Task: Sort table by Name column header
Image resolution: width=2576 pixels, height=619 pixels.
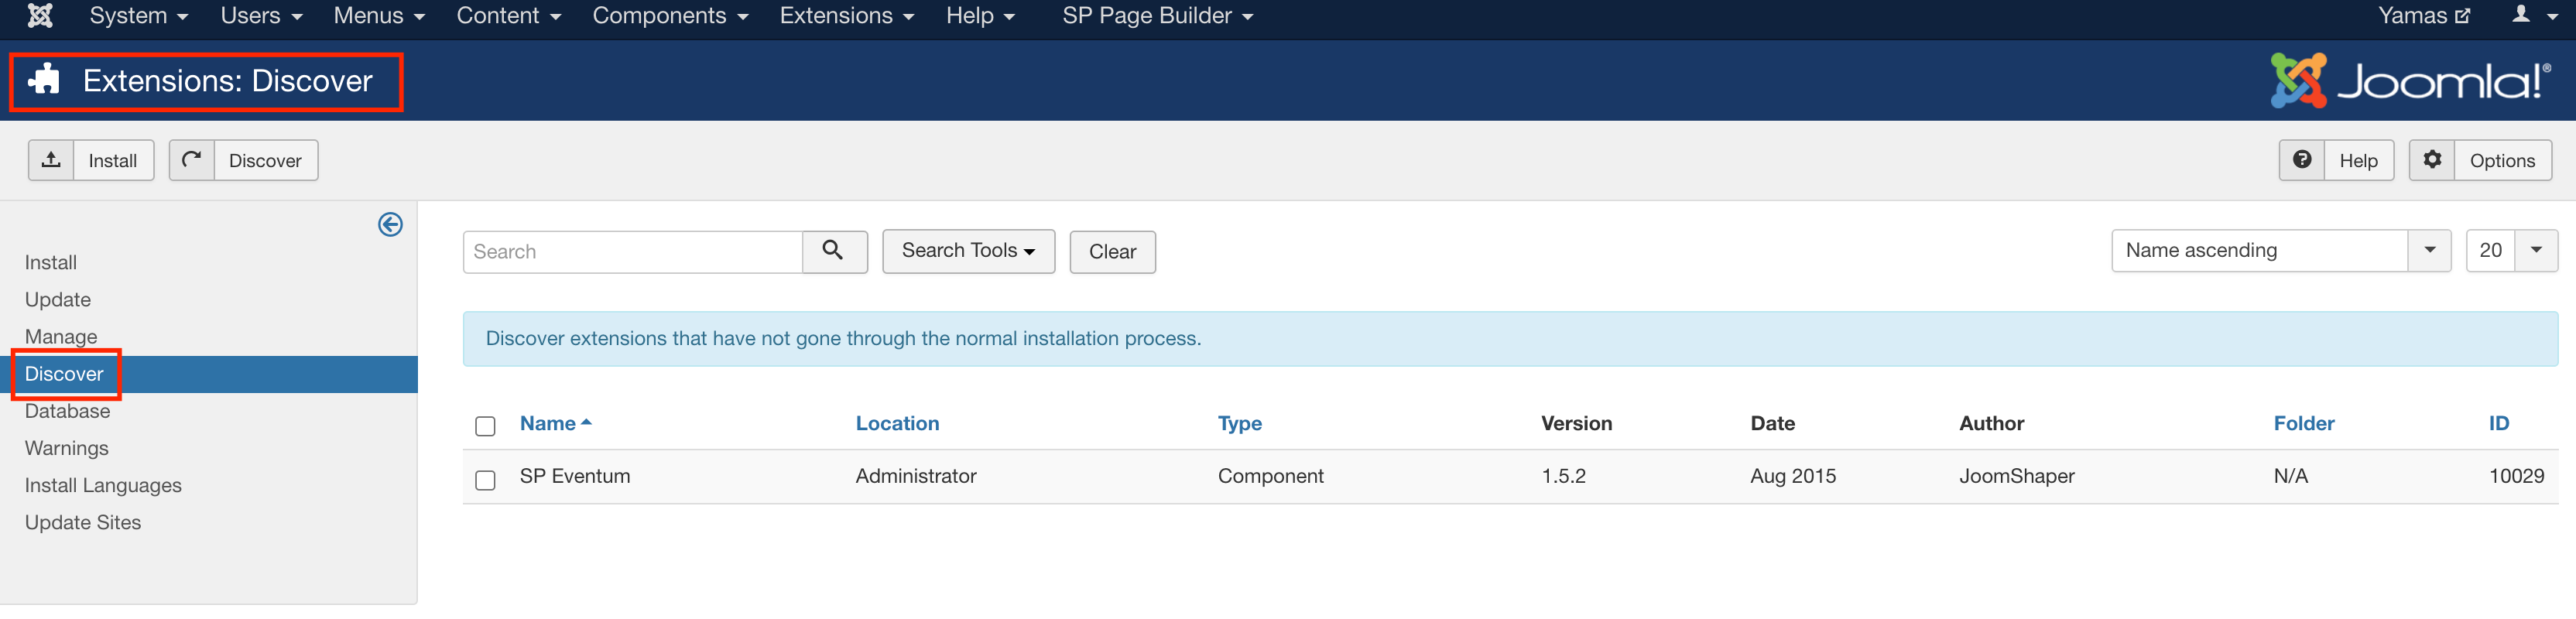Action: pyautogui.click(x=556, y=423)
